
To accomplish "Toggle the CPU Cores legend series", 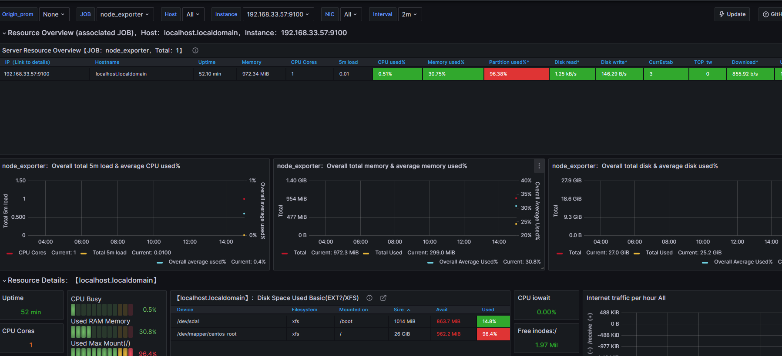I will (x=32, y=253).
